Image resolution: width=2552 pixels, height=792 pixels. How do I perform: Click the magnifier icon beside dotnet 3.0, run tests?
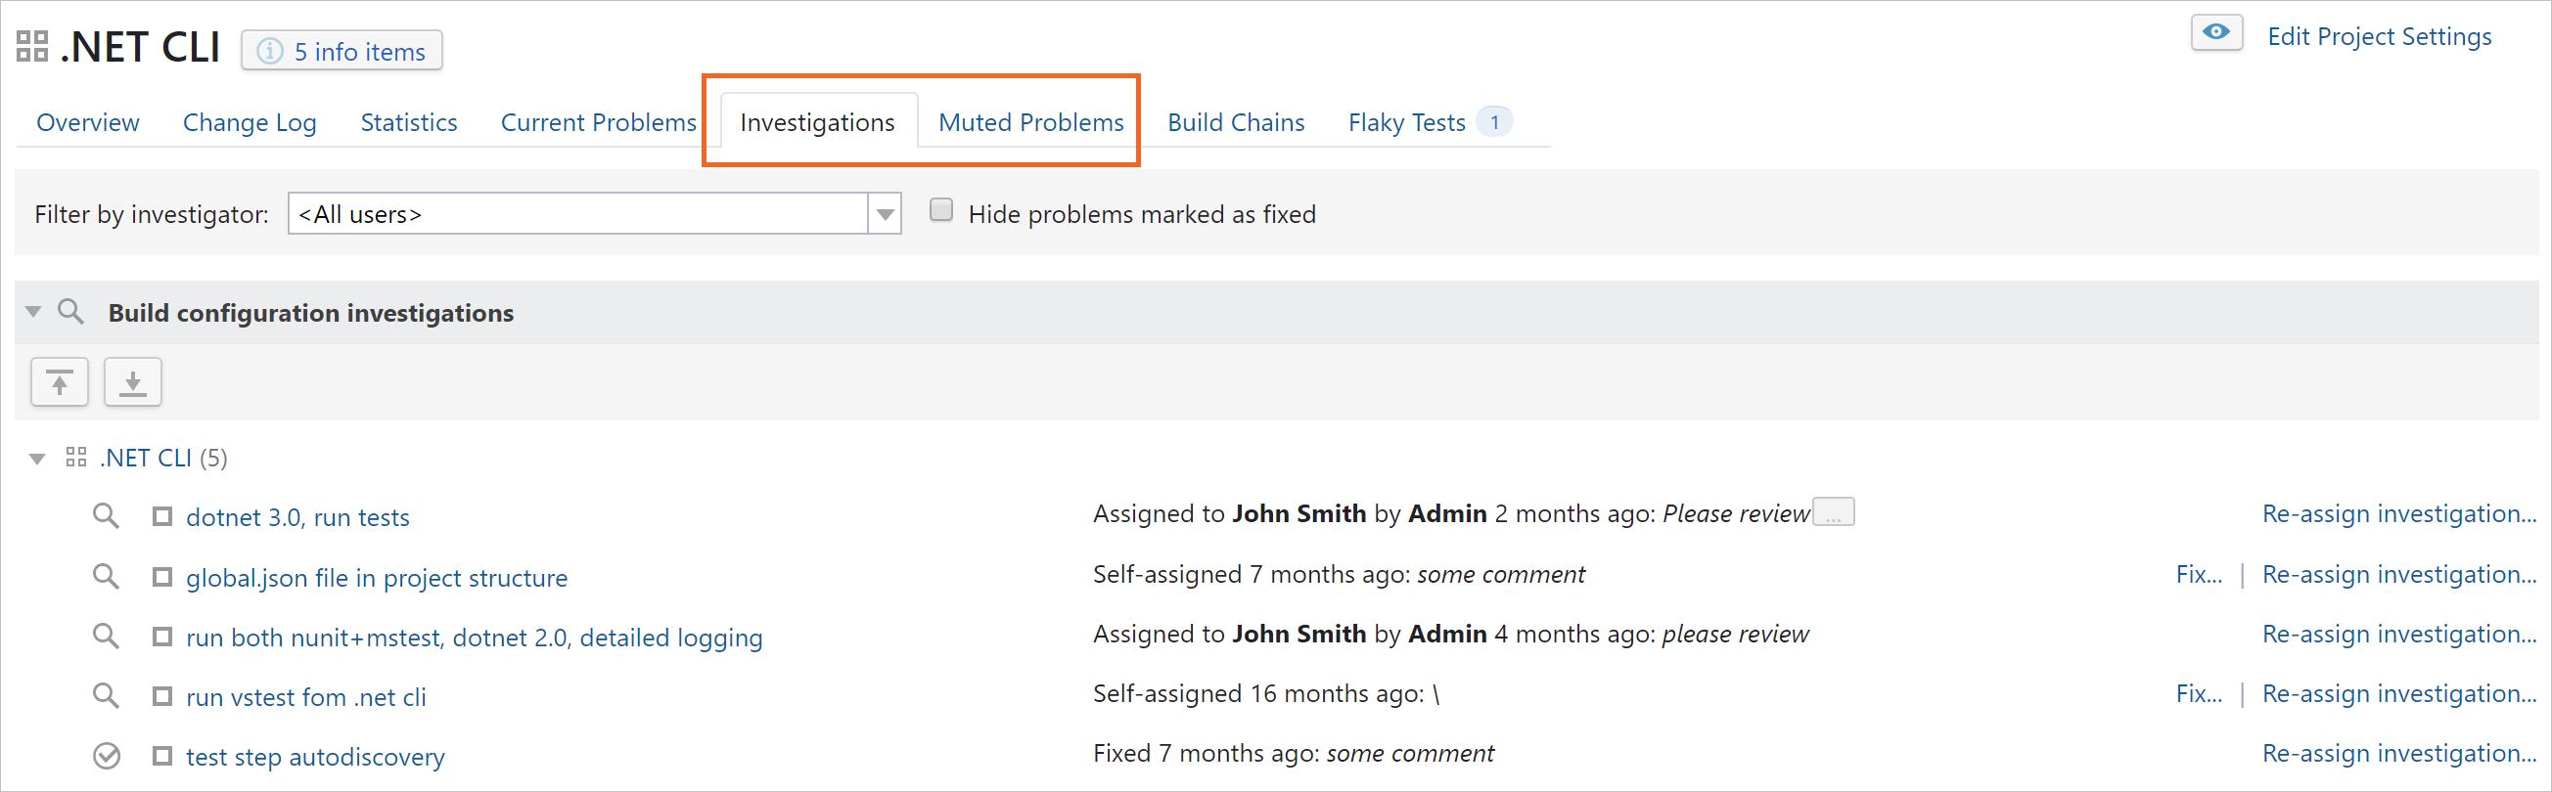[x=106, y=516]
